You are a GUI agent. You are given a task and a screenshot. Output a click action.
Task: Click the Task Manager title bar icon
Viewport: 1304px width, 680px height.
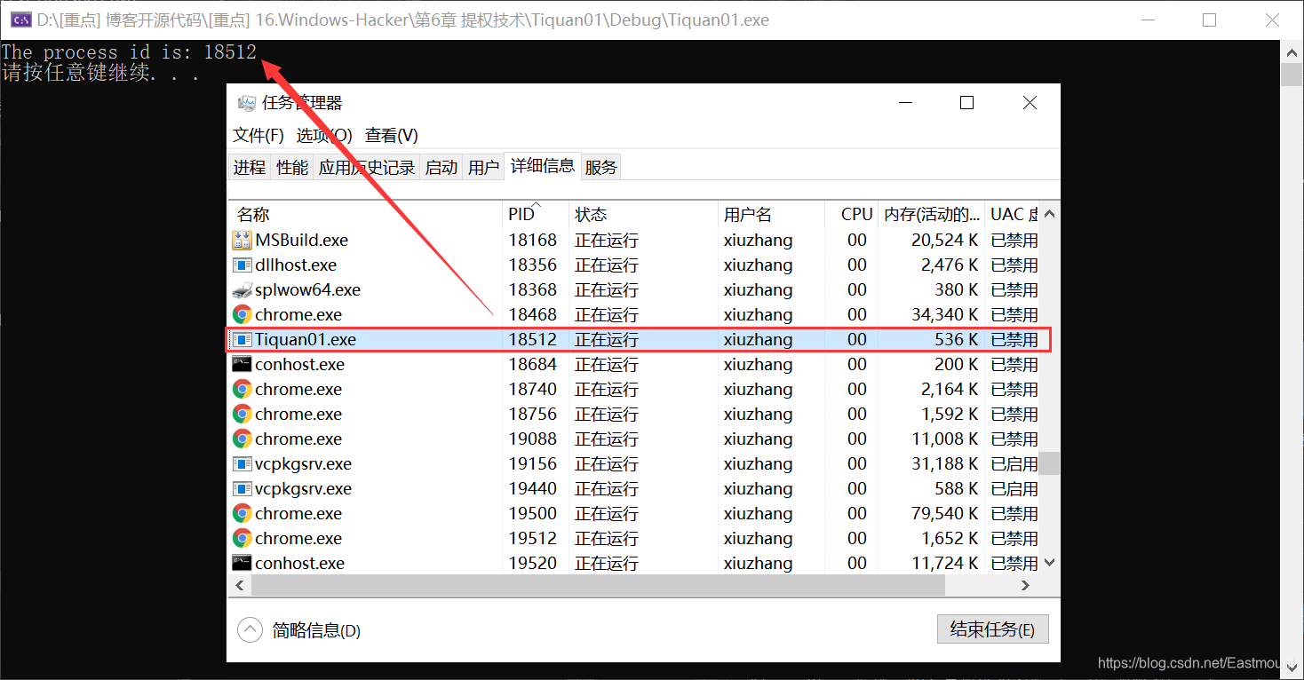247,103
